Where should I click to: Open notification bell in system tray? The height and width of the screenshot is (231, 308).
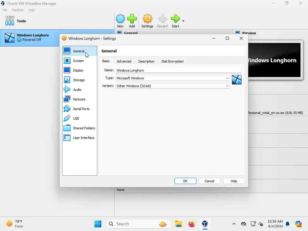(x=288, y=224)
